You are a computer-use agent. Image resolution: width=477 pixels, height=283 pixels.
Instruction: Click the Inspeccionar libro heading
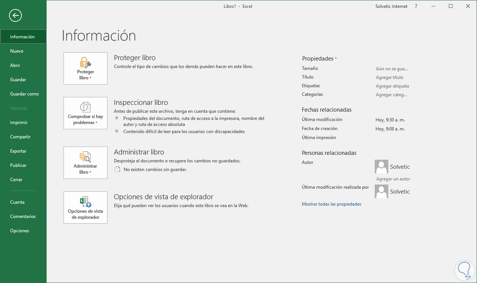(141, 103)
